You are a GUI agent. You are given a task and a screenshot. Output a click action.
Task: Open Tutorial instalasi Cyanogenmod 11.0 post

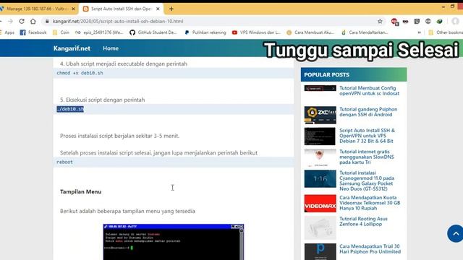point(367,181)
